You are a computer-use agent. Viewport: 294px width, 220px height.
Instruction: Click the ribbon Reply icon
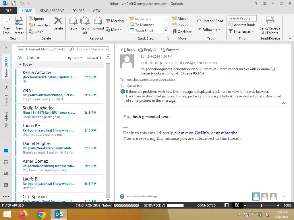pos(73,23)
